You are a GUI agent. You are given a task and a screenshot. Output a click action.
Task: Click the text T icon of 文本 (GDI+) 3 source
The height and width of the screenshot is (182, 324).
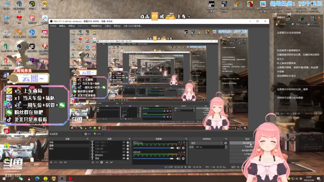click(92, 142)
